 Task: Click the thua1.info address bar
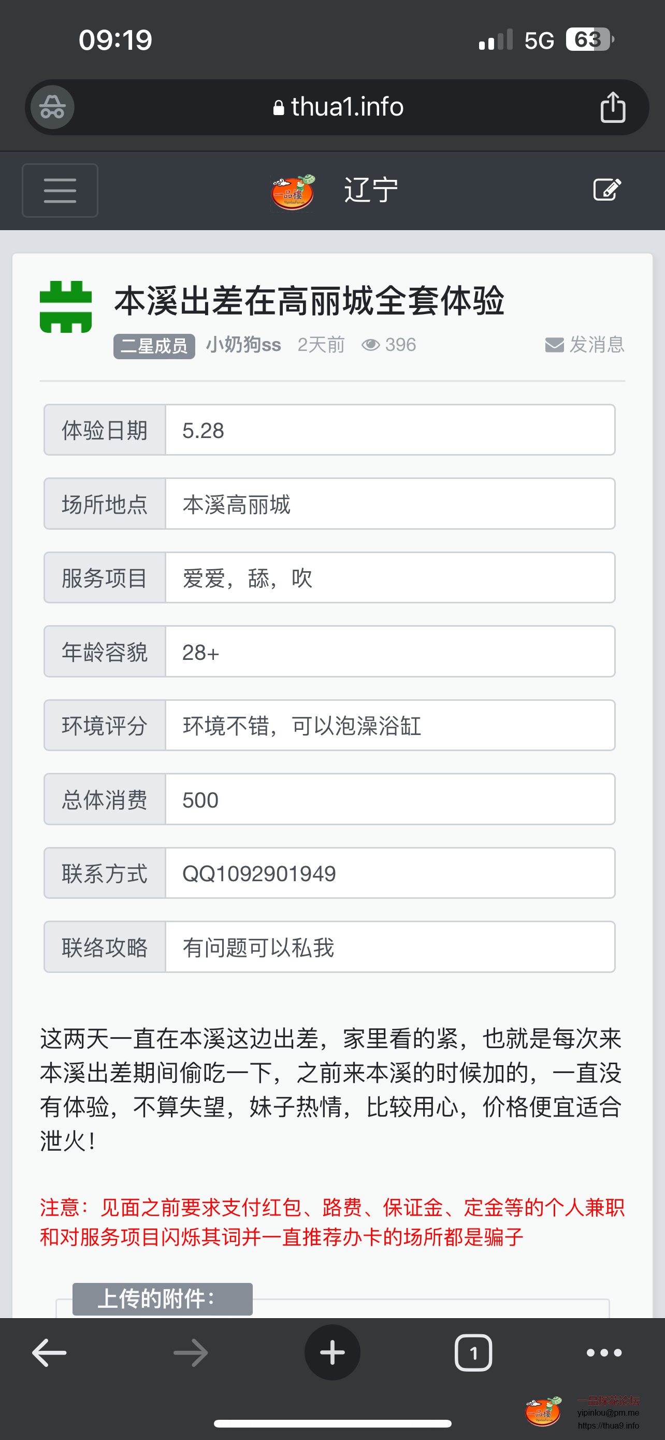point(338,107)
